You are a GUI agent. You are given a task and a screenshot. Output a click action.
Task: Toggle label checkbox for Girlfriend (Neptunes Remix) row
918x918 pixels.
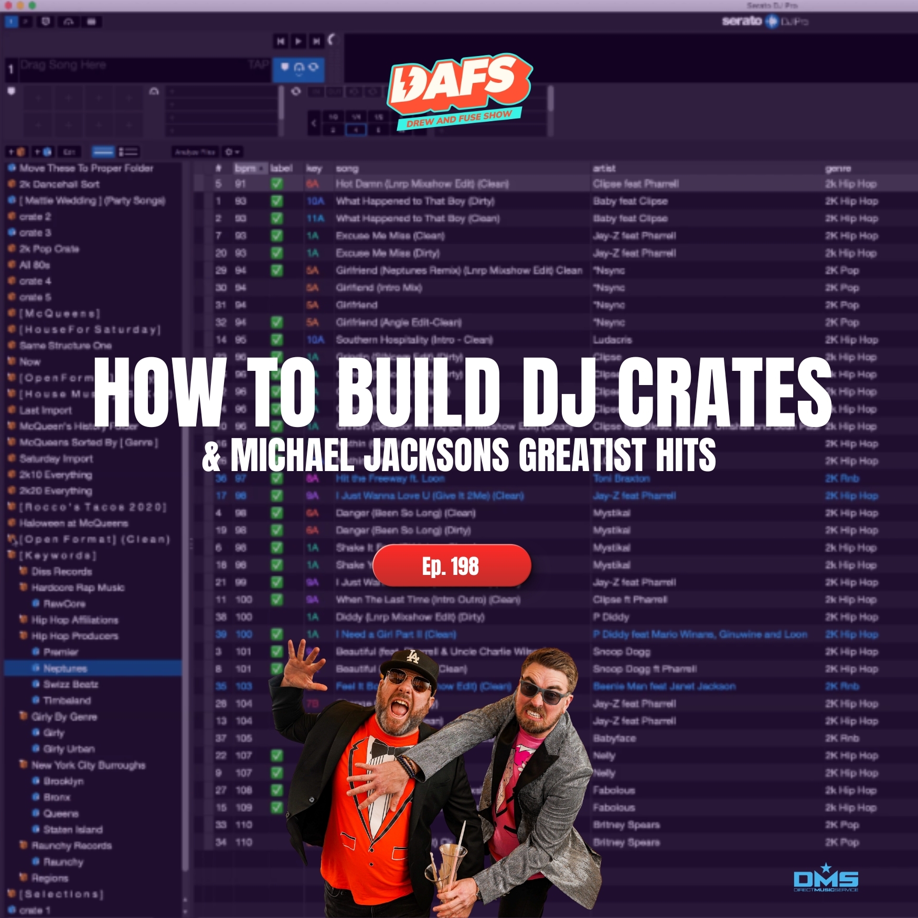[276, 271]
